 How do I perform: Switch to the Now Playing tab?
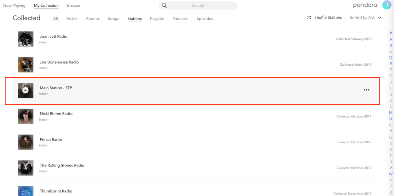14,6
